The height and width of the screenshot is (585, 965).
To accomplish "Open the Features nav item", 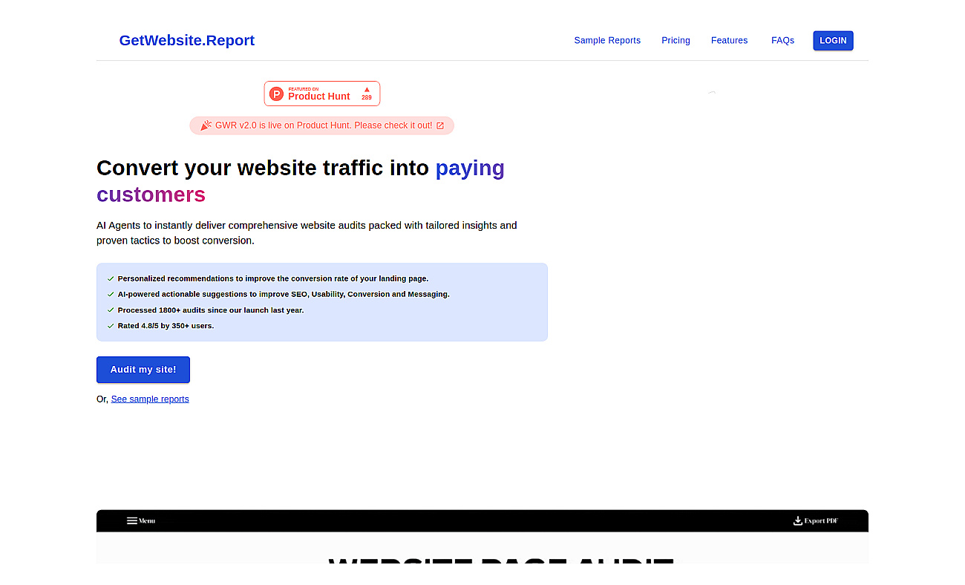I will (729, 41).
